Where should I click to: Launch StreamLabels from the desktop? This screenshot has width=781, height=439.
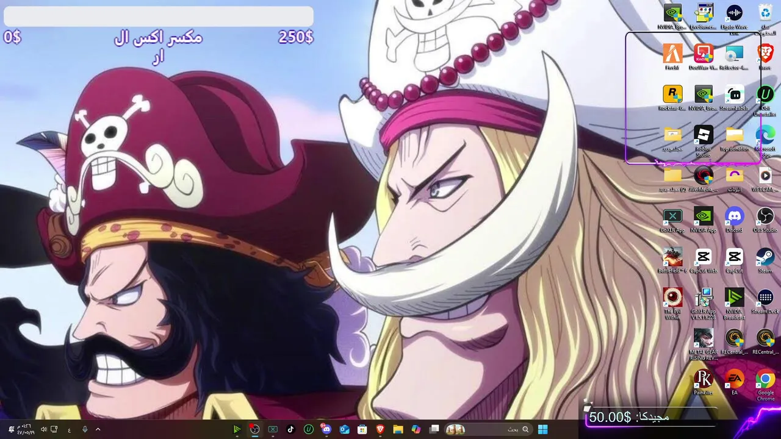click(x=735, y=98)
